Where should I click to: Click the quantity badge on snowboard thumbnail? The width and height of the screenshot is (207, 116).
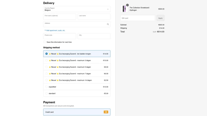pos(127,5)
